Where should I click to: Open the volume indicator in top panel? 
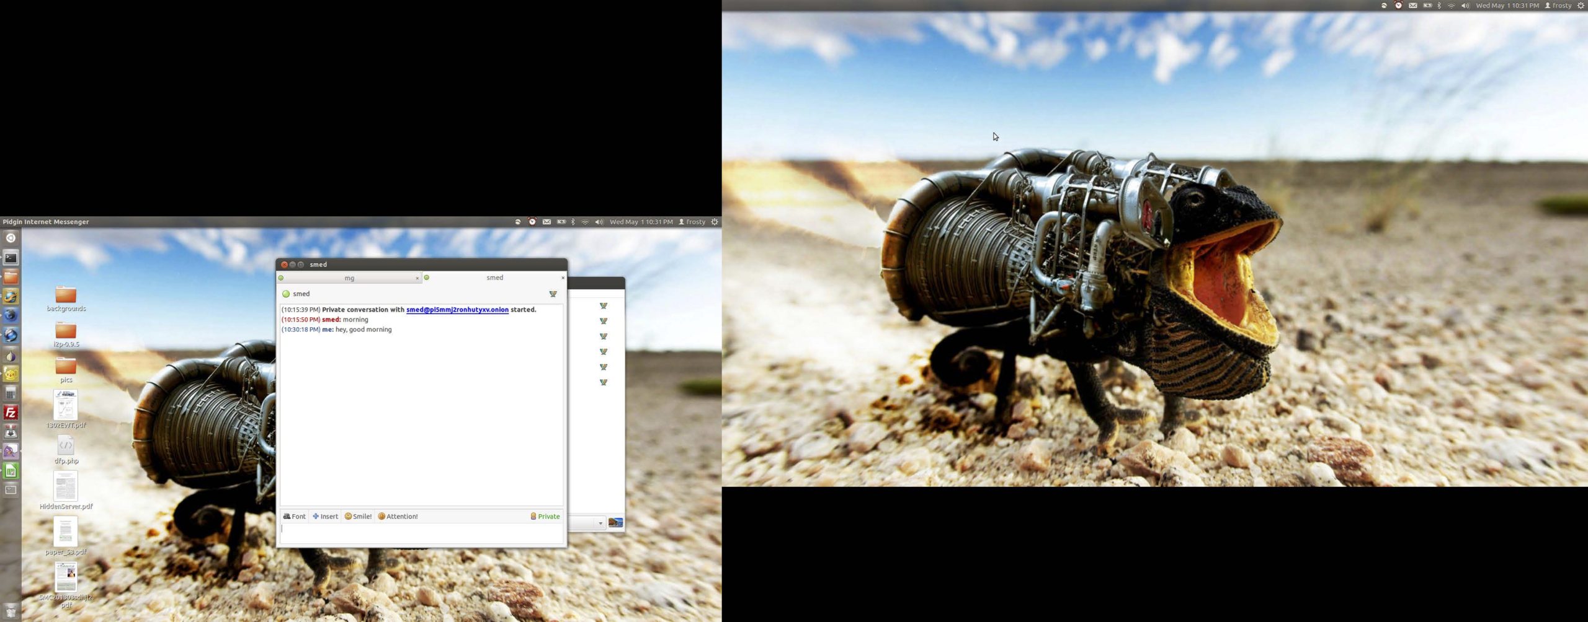click(x=599, y=222)
